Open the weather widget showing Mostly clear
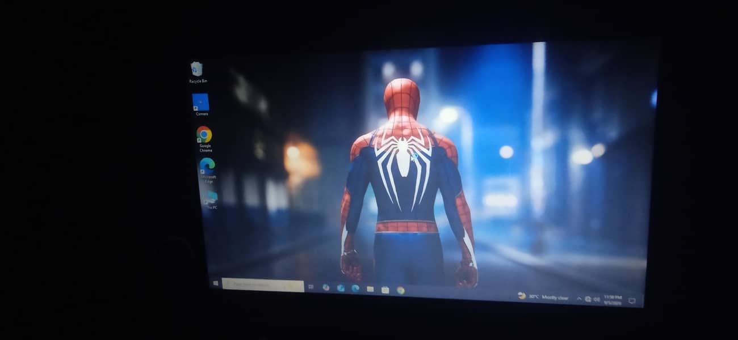 click(x=543, y=297)
